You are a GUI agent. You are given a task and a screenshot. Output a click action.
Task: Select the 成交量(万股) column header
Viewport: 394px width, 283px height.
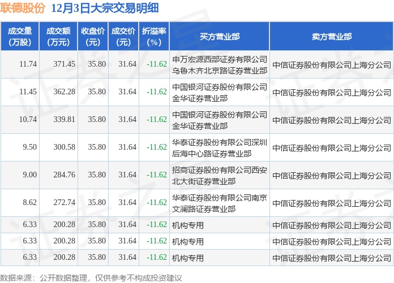click(x=20, y=37)
